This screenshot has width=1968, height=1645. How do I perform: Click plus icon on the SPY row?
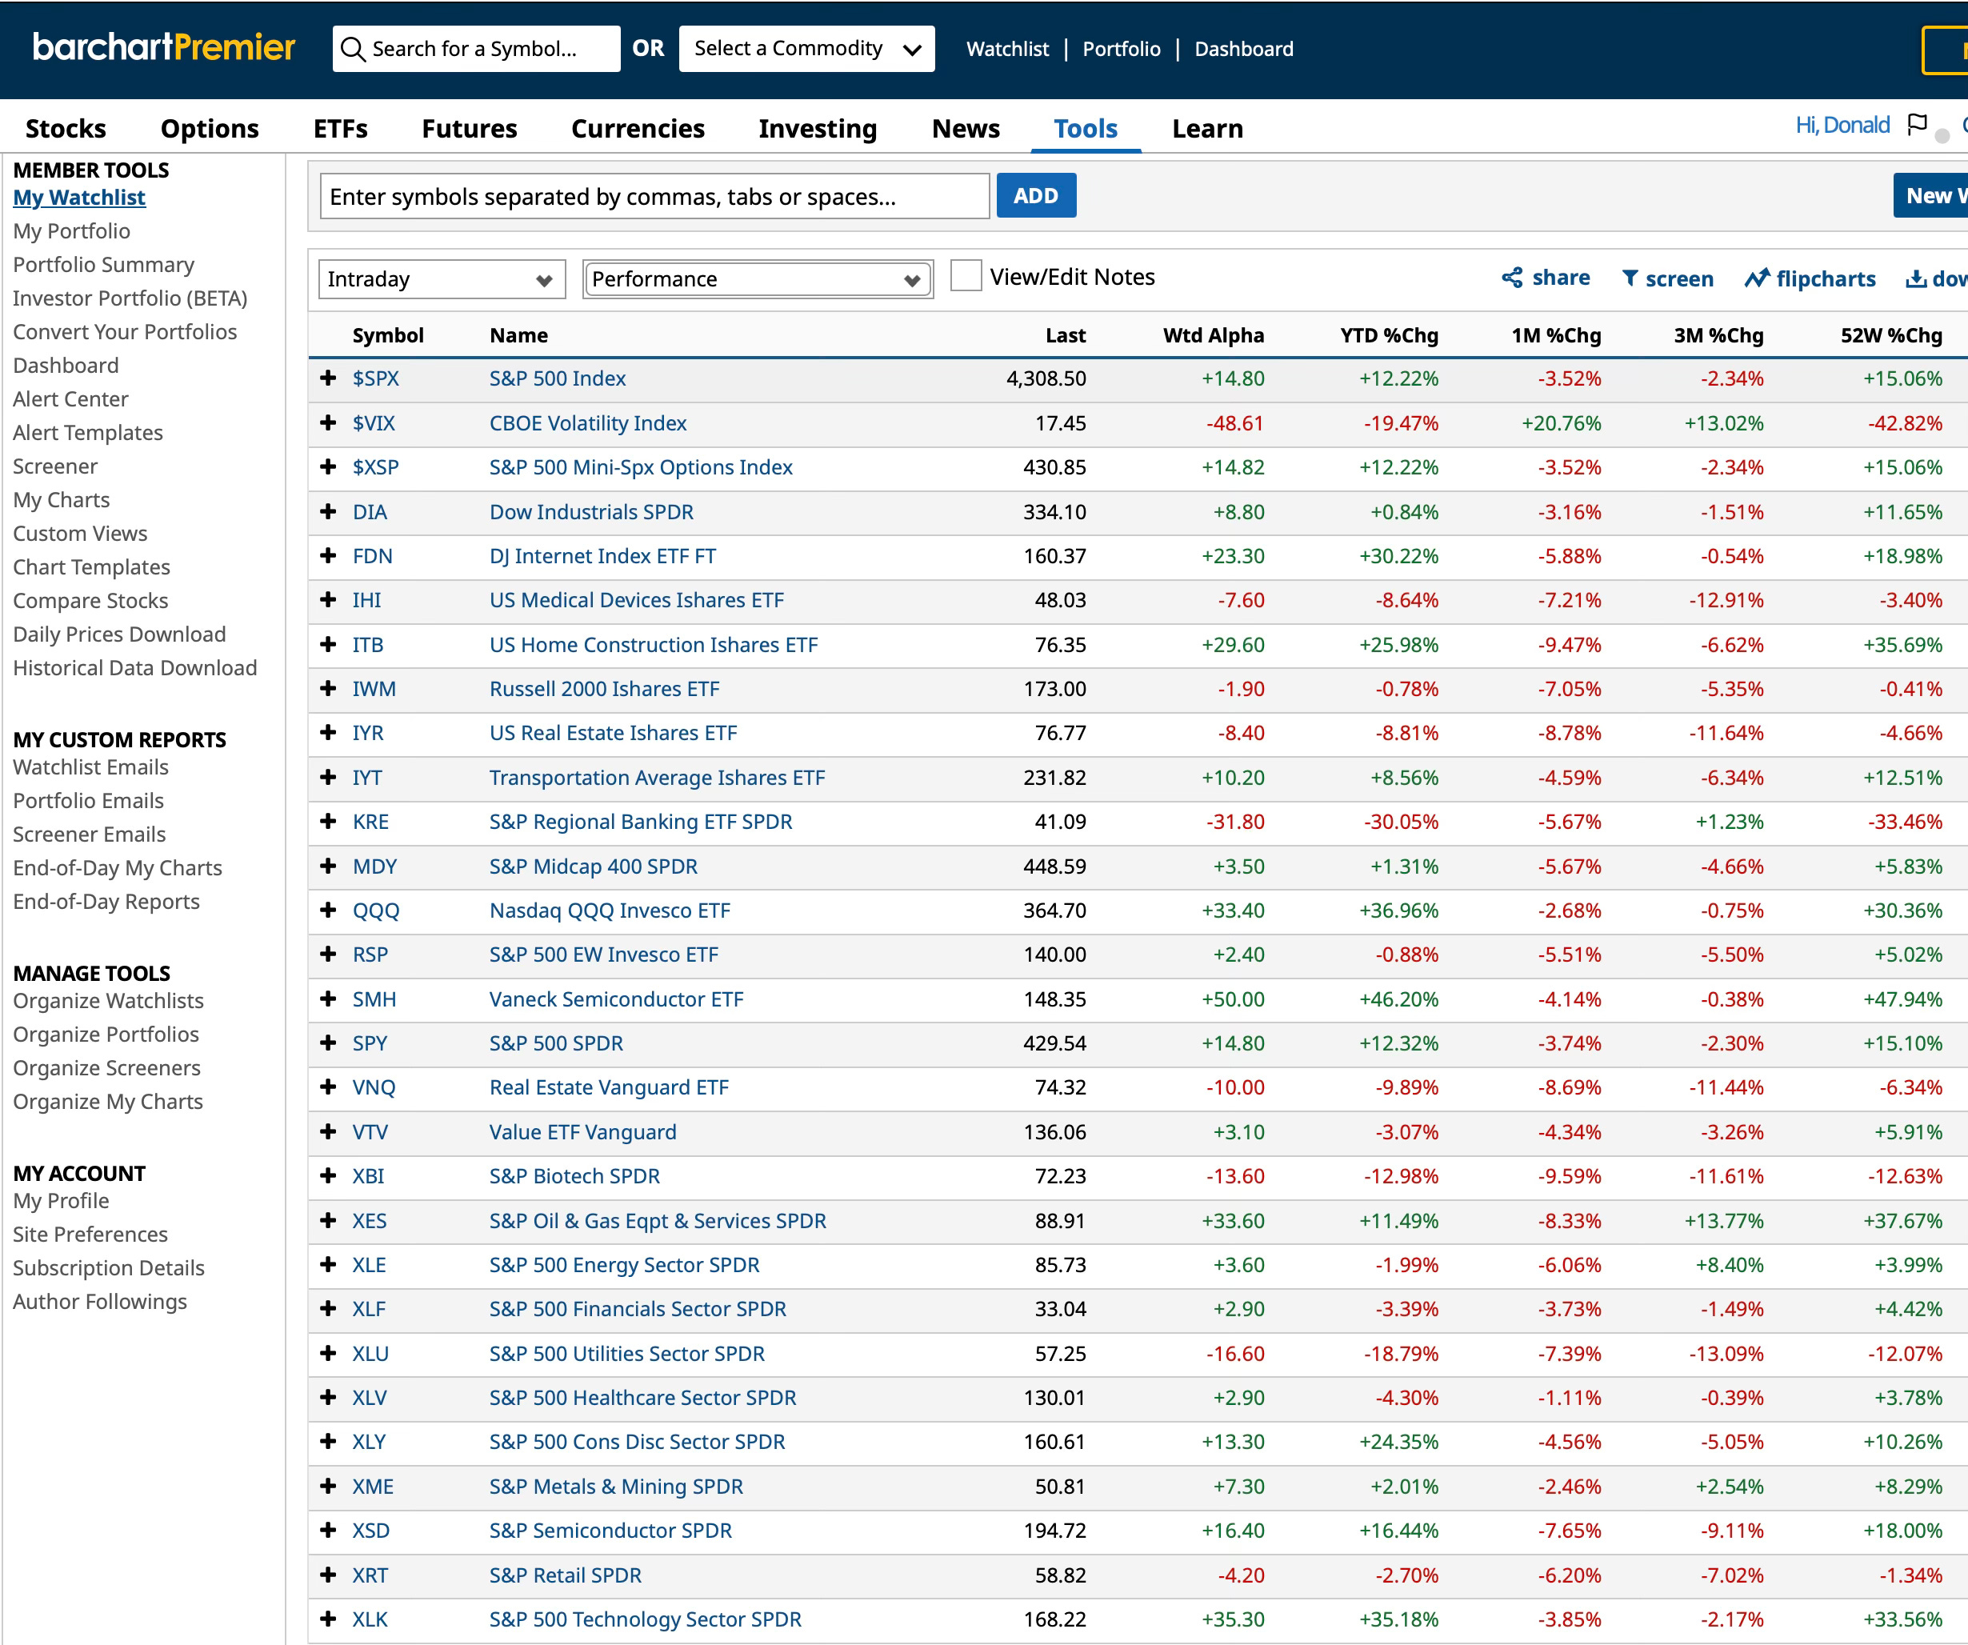(x=328, y=1043)
